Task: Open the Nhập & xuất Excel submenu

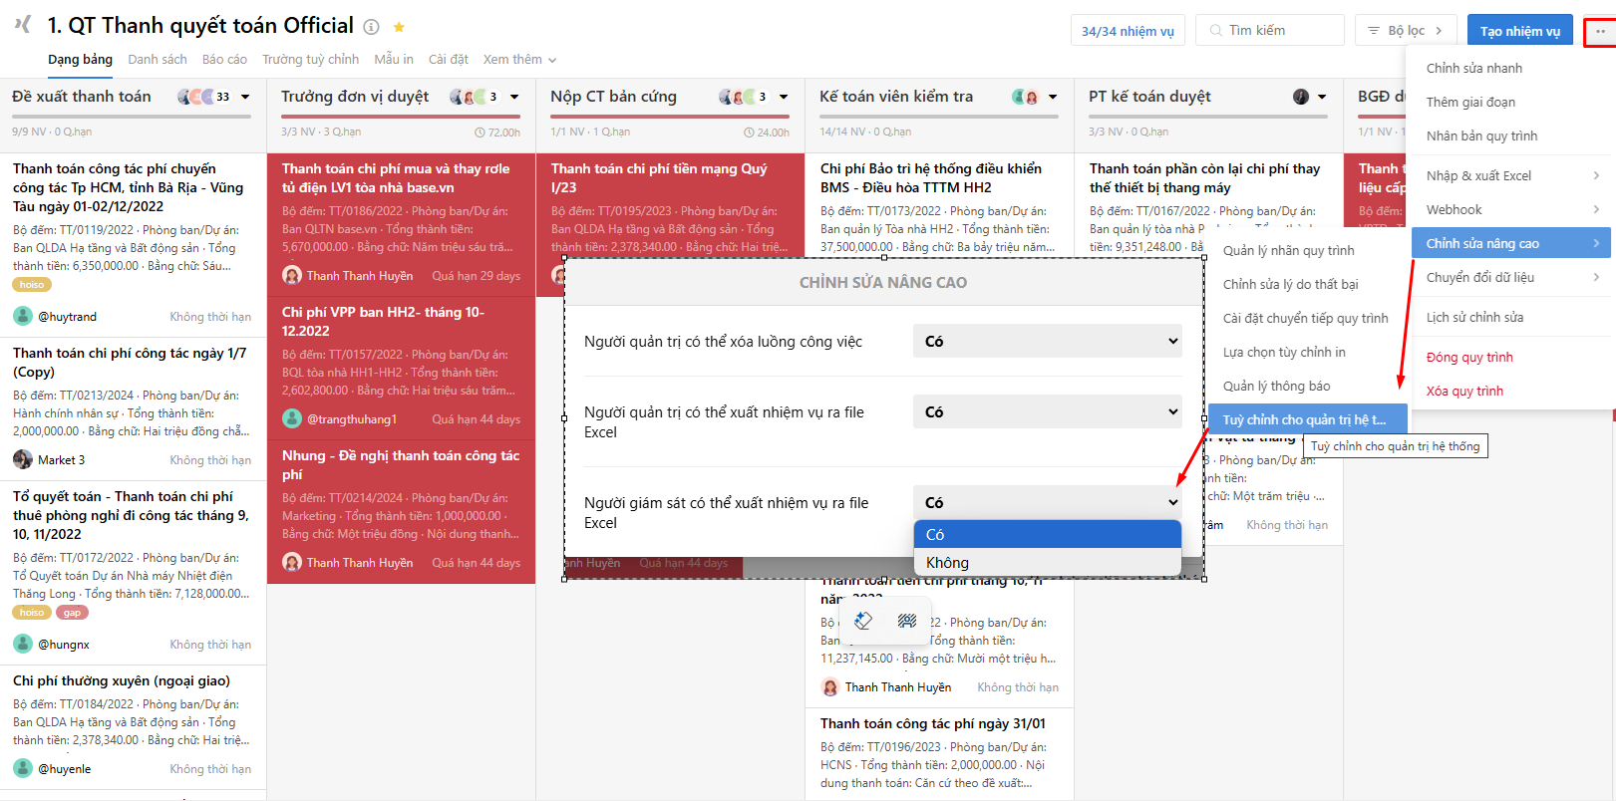Action: [1510, 175]
